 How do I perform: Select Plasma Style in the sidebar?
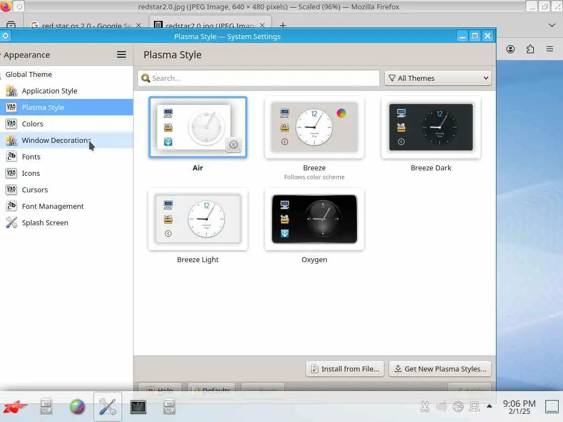pyautogui.click(x=67, y=107)
